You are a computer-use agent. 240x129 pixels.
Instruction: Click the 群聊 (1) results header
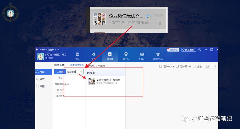[x=105, y=73]
